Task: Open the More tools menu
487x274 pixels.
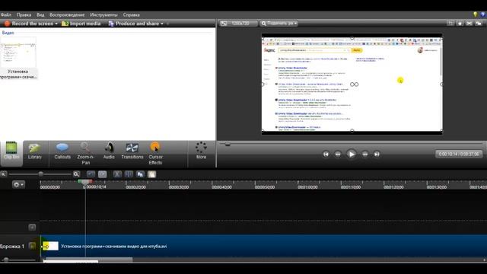Action: [x=201, y=151]
